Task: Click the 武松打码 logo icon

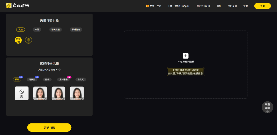Action: 9,6
